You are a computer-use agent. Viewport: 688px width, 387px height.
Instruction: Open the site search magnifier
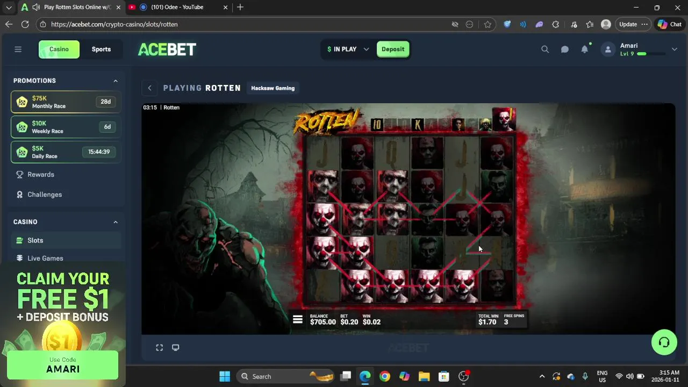point(545,49)
